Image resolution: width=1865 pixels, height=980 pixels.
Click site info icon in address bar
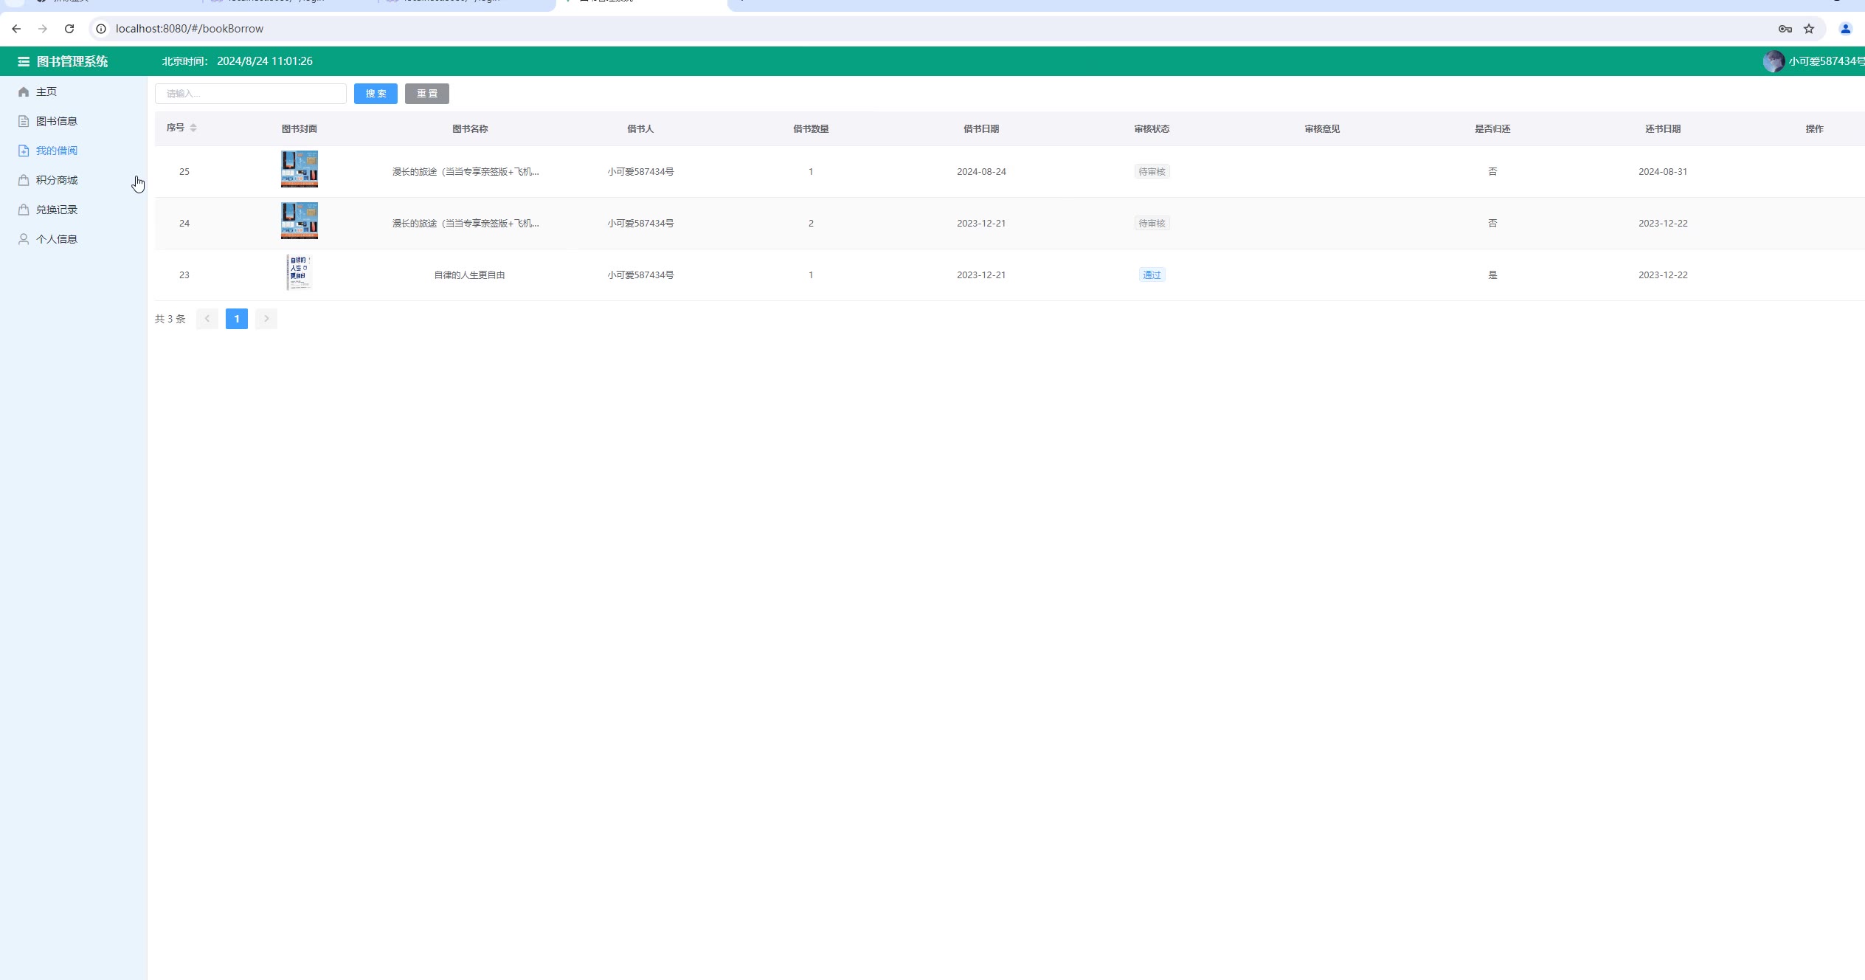pos(101,29)
